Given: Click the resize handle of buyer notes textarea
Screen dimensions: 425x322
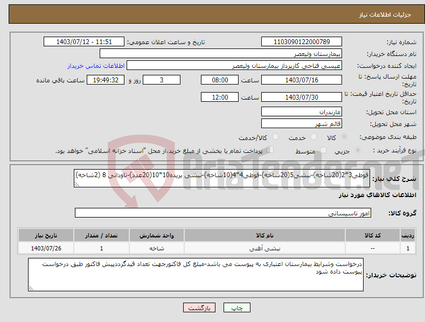Looking at the screenshot, I should tap(31, 288).
